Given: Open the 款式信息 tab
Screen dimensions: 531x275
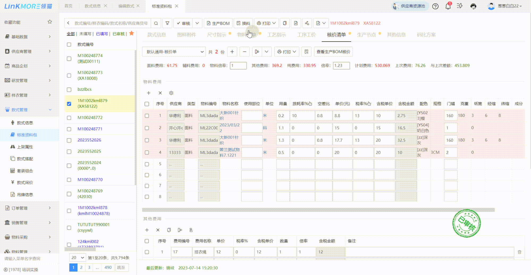Looking at the screenshot, I should (x=157, y=35).
